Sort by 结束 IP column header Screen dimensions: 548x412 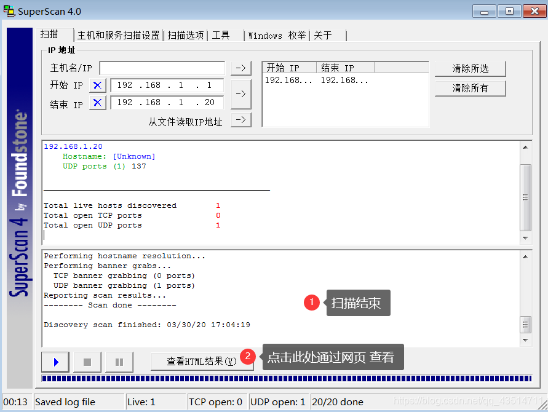pyautogui.click(x=345, y=68)
